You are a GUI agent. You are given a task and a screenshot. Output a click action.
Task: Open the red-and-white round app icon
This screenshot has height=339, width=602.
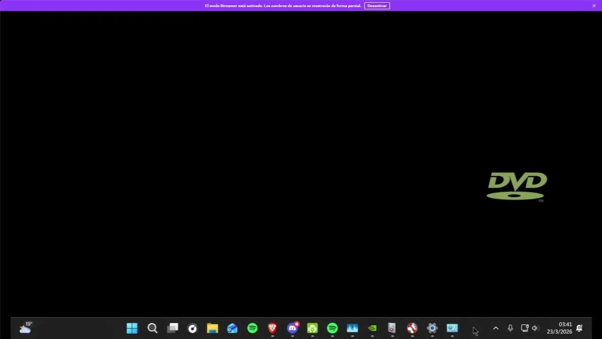(412, 328)
